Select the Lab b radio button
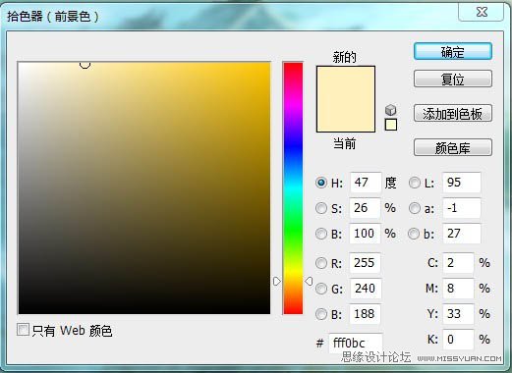 point(414,234)
